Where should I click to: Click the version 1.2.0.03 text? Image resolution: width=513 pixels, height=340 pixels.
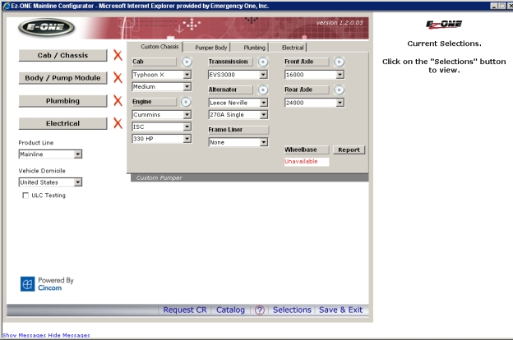click(x=340, y=22)
